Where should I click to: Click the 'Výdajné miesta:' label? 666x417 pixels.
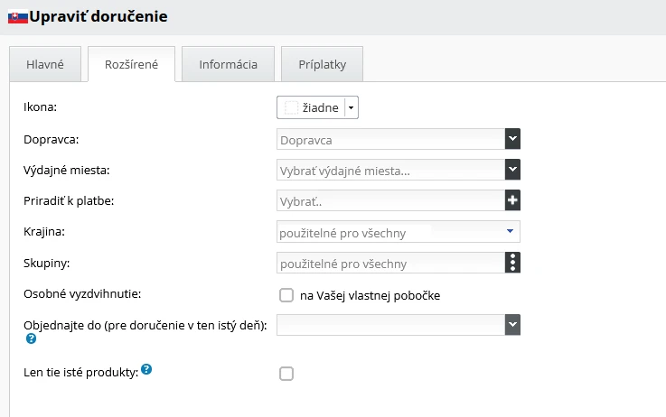[67, 170]
